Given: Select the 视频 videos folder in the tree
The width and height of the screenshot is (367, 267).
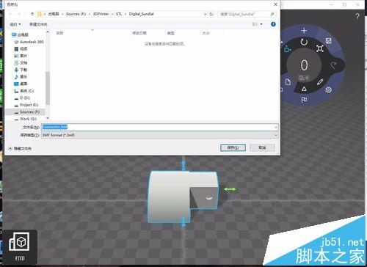Looking at the screenshot, I should coord(21,49).
